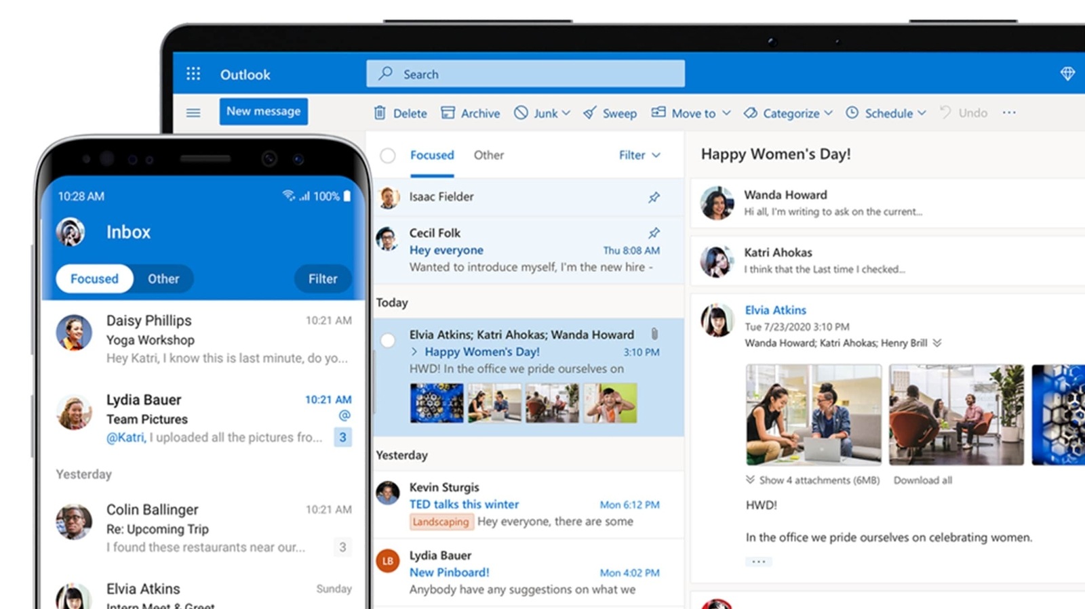Viewport: 1085px width, 609px height.
Task: Open the Move to dropdown arrow
Action: pyautogui.click(x=726, y=113)
